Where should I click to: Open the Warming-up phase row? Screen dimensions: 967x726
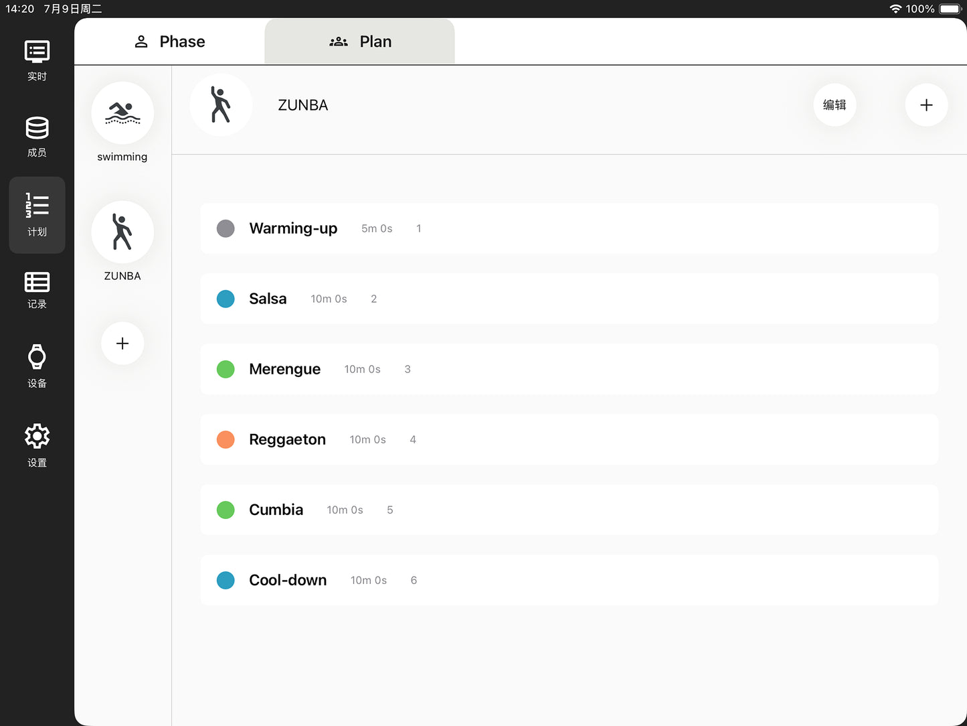569,228
